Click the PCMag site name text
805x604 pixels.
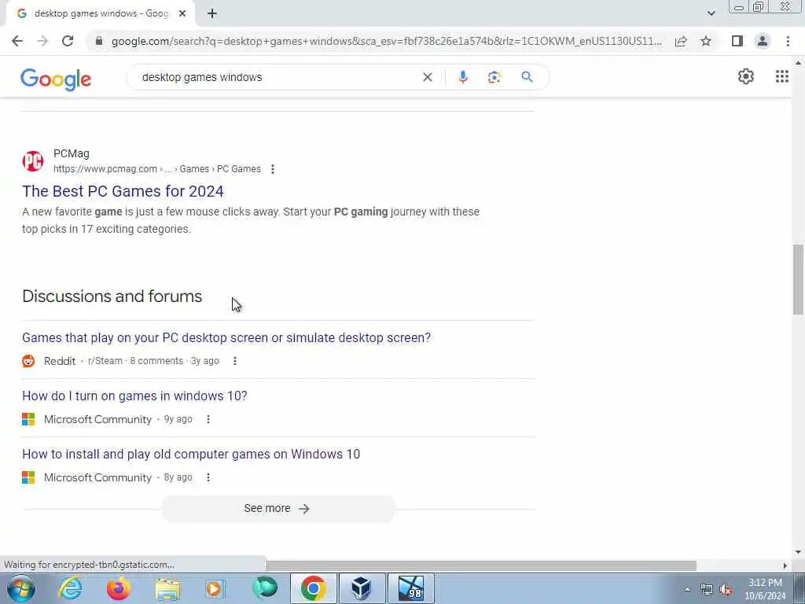coord(72,153)
